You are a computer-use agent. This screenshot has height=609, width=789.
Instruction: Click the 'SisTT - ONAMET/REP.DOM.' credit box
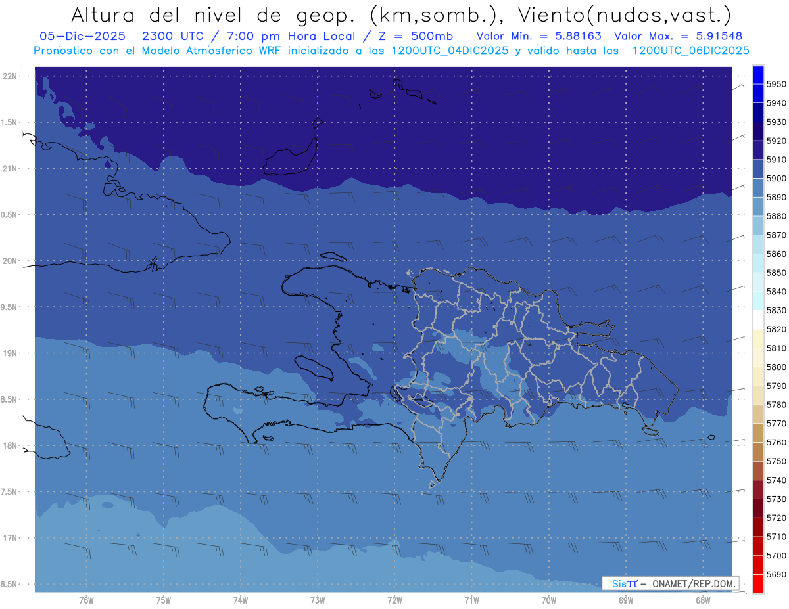670,583
